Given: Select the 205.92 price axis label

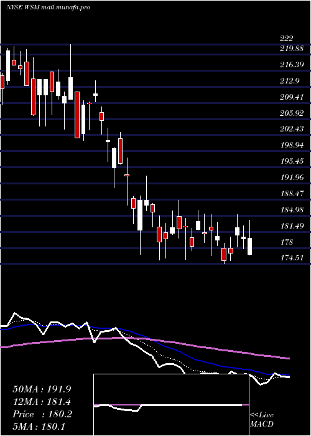Looking at the screenshot, I should pos(292,113).
